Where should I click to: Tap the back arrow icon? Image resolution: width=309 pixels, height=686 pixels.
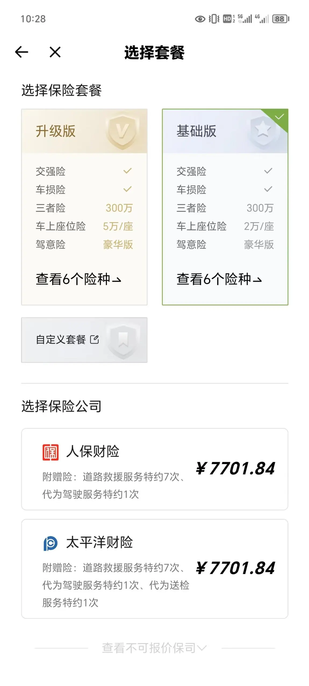[x=21, y=52]
